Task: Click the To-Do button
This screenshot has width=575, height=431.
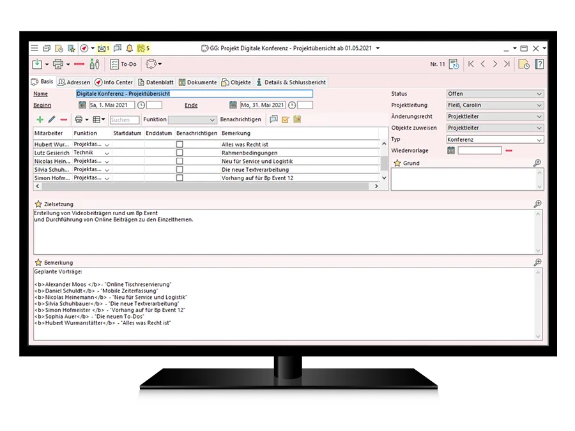Action: (x=123, y=64)
